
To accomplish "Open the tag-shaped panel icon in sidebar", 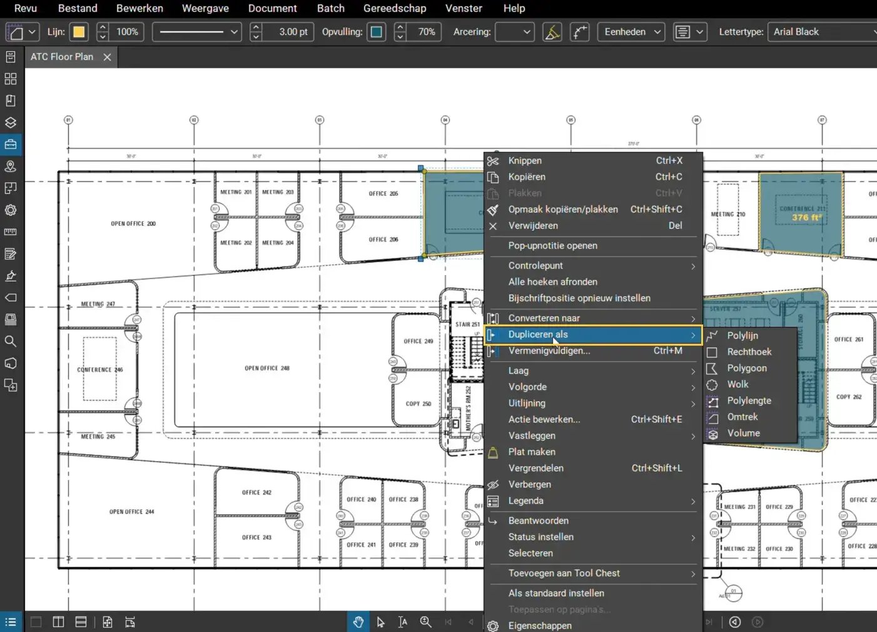I will point(11,298).
